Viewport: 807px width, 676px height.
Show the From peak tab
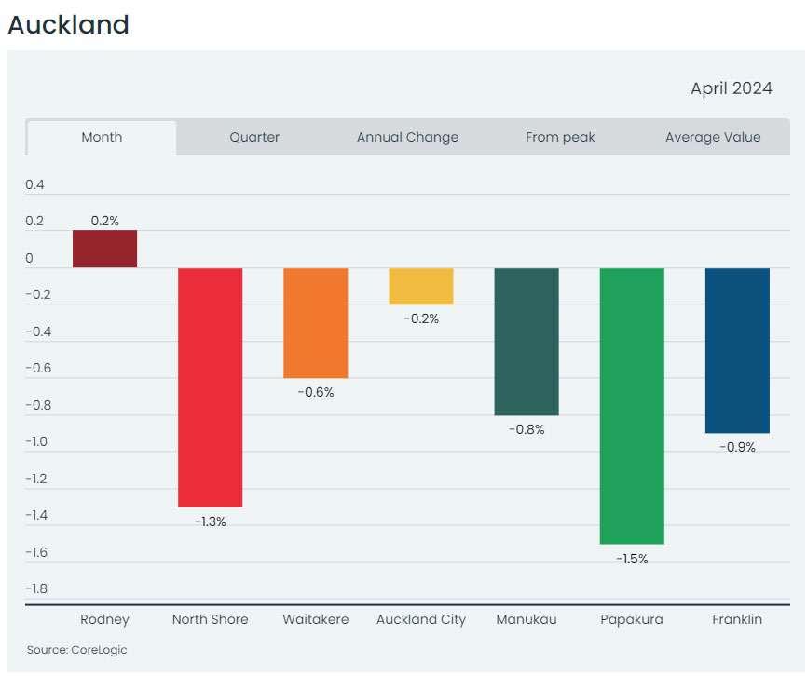pyautogui.click(x=560, y=137)
